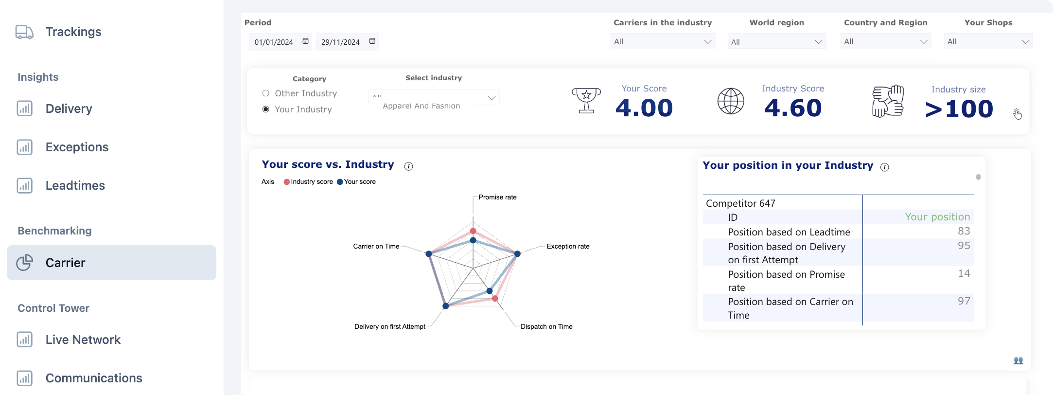Viewport: 1053px width, 395px height.
Task: Click the start date field 01/01/2024
Action: [x=274, y=42]
